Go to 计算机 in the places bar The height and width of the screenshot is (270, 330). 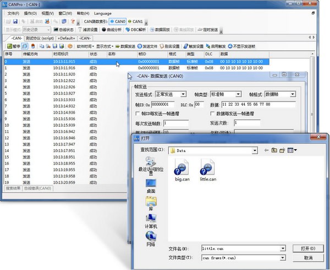pyautogui.click(x=151, y=221)
